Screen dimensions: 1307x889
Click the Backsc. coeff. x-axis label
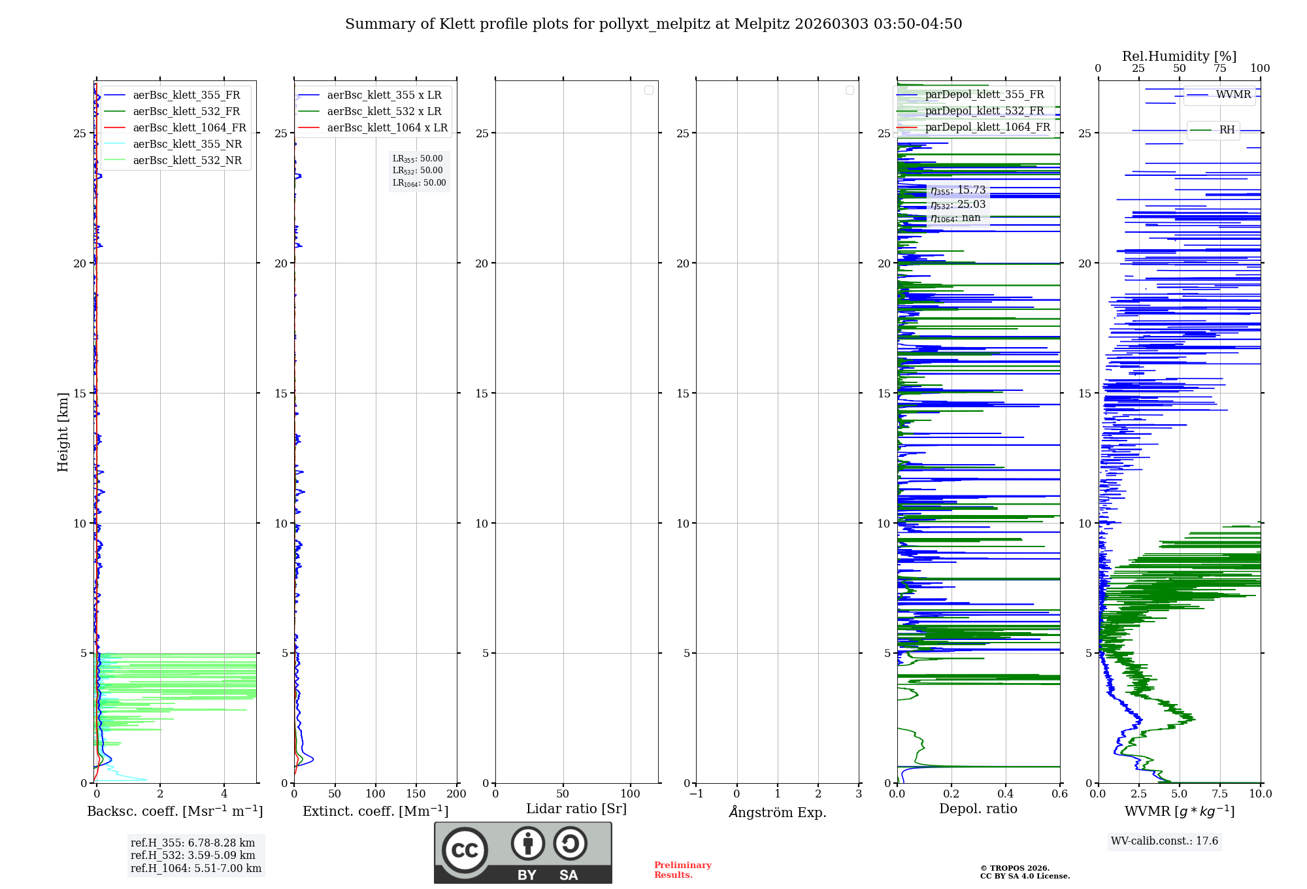[175, 811]
